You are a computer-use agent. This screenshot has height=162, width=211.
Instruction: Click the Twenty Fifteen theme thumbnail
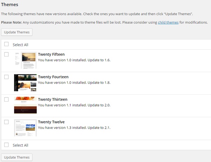(x=26, y=60)
